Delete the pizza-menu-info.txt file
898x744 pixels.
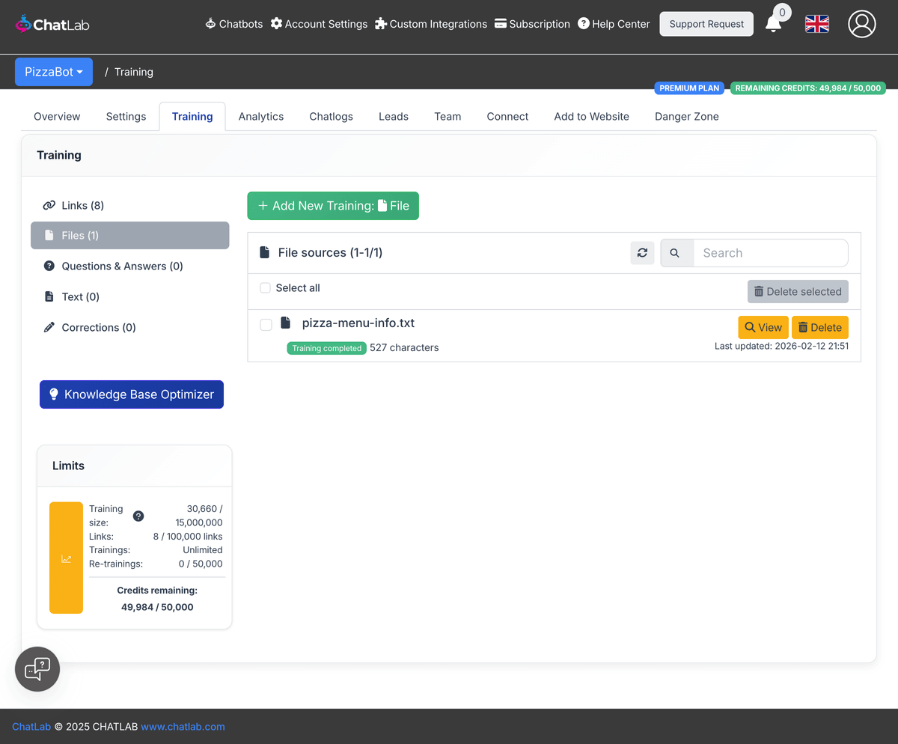(x=819, y=328)
